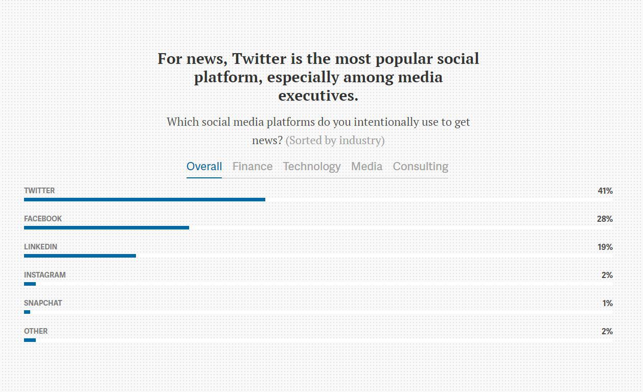Show results for the Media tab
Viewport: 643px width, 392px height.
click(x=366, y=167)
